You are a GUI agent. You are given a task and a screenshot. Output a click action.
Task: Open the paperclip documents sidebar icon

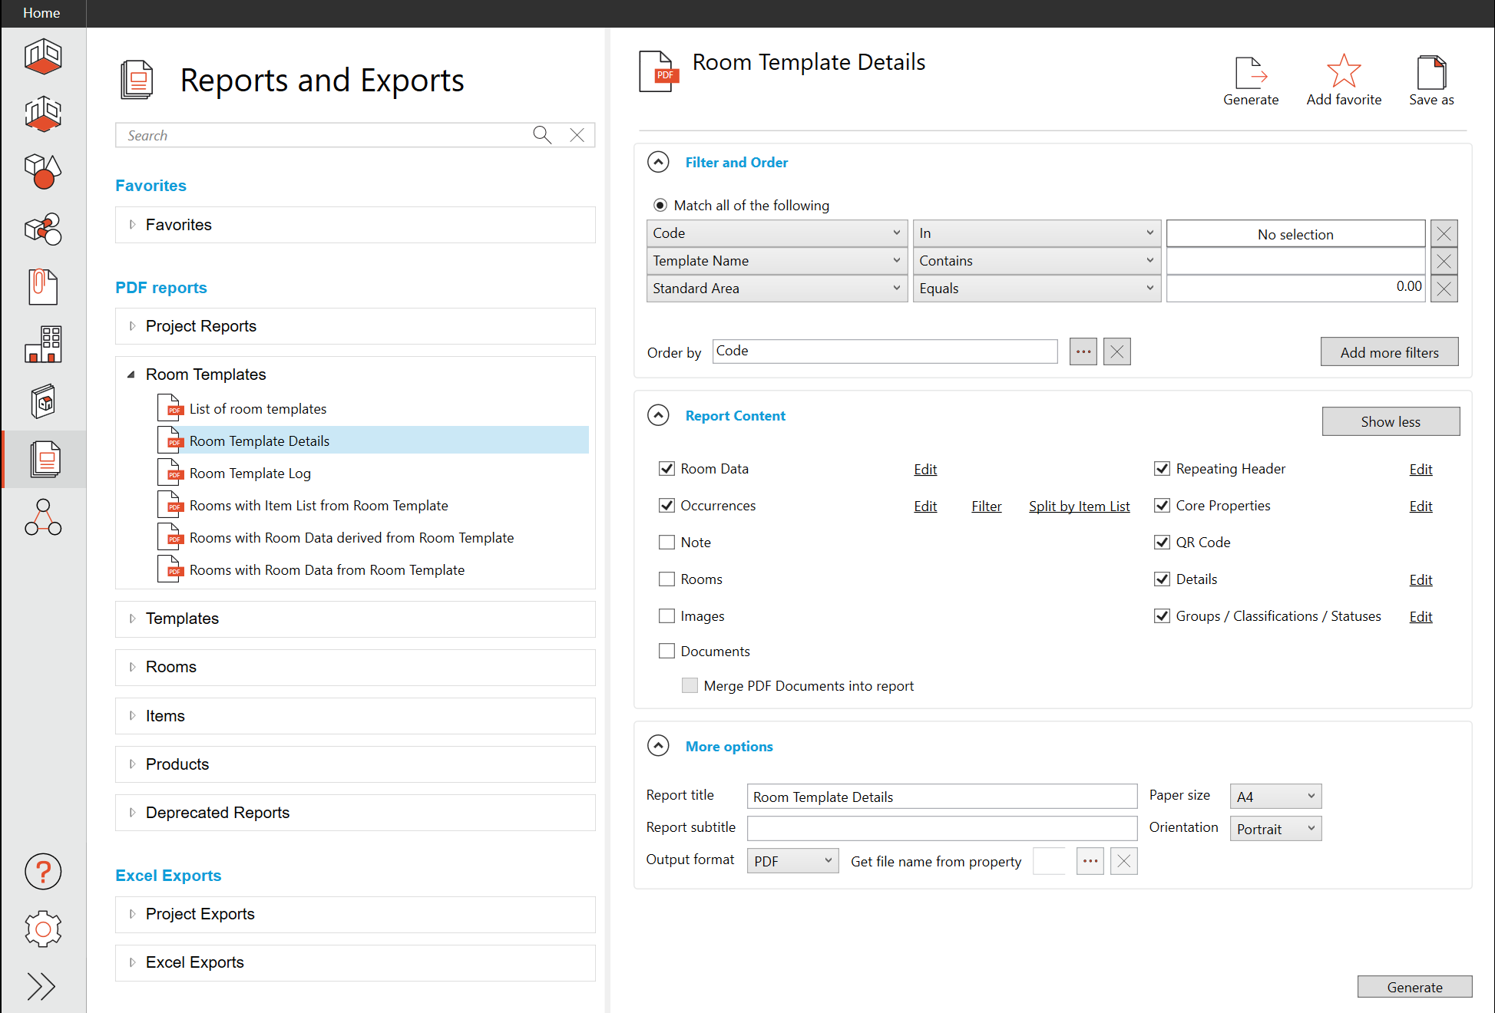43,287
